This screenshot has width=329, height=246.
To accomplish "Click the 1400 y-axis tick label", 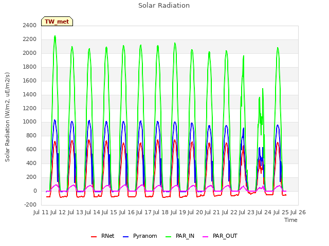I will (30, 94).
